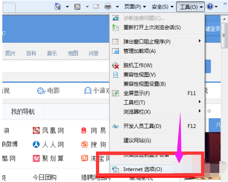Open the 人人网 site link
228x182 pixels.
(53, 145)
